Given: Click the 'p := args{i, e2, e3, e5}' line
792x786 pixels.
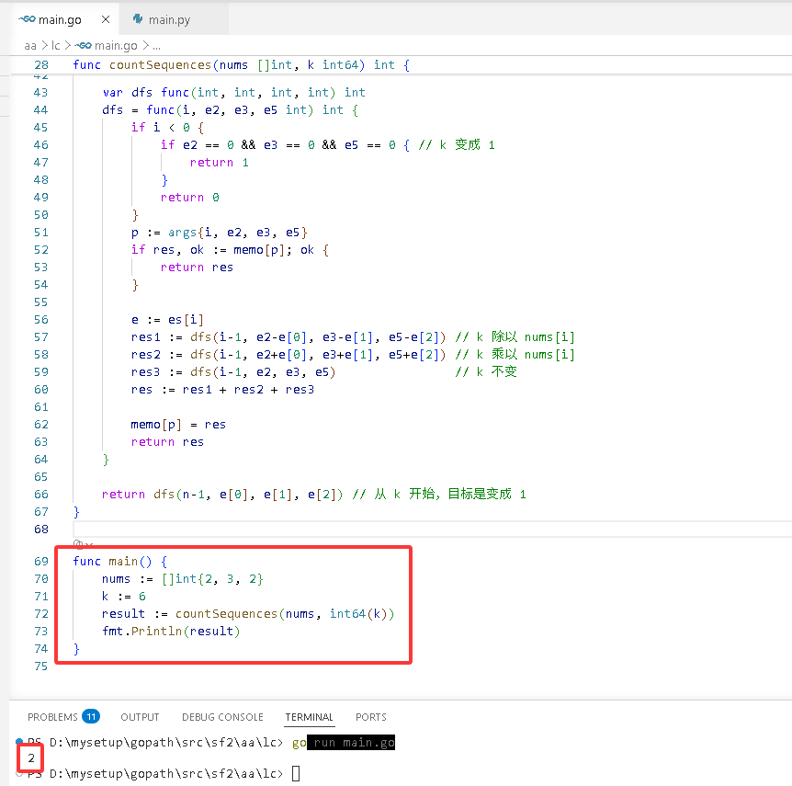Looking at the screenshot, I should (x=219, y=233).
